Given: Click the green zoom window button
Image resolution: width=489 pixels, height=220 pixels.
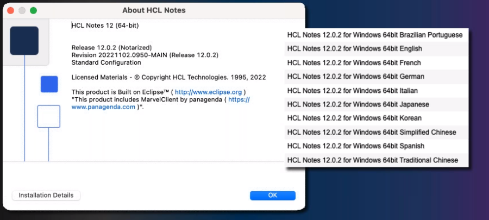Looking at the screenshot, I should pos(33,11).
